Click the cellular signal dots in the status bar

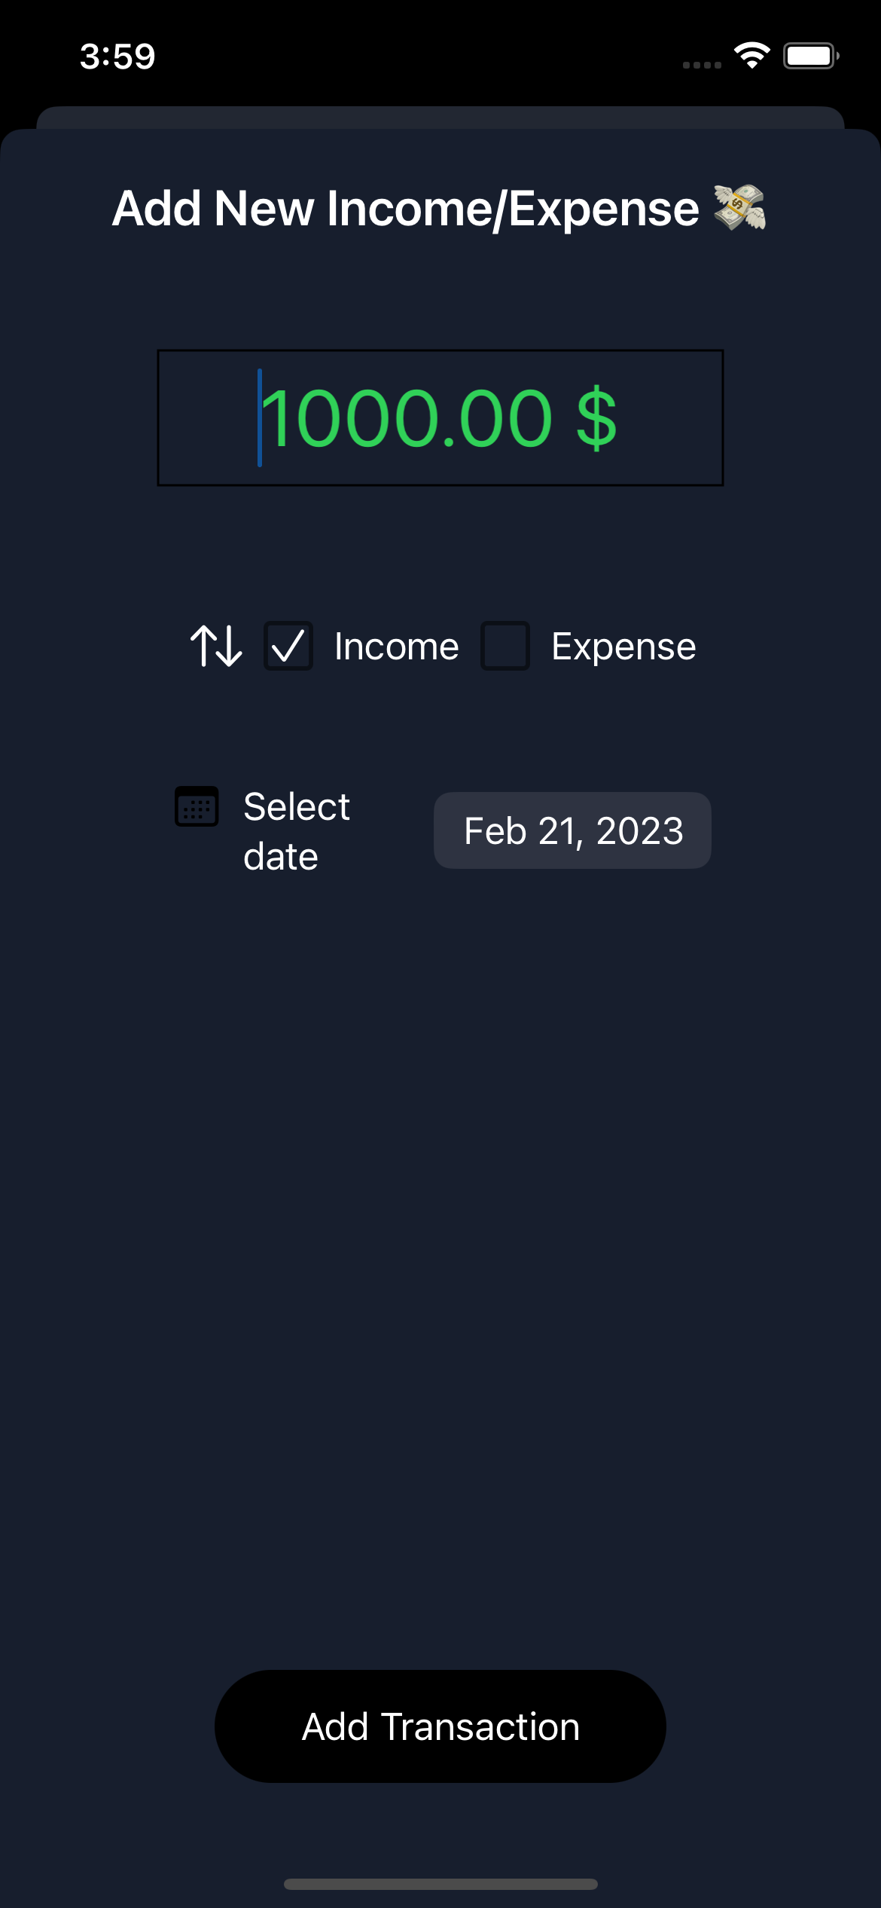(x=700, y=64)
